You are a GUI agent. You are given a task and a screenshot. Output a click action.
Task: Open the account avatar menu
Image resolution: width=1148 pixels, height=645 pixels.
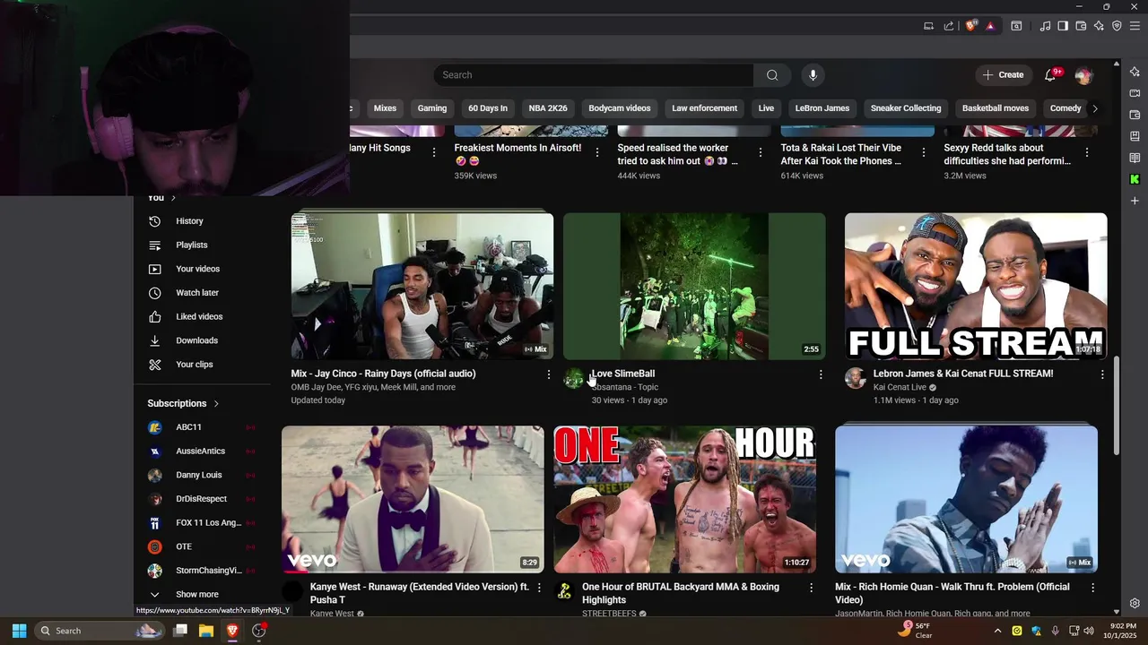(x=1083, y=75)
